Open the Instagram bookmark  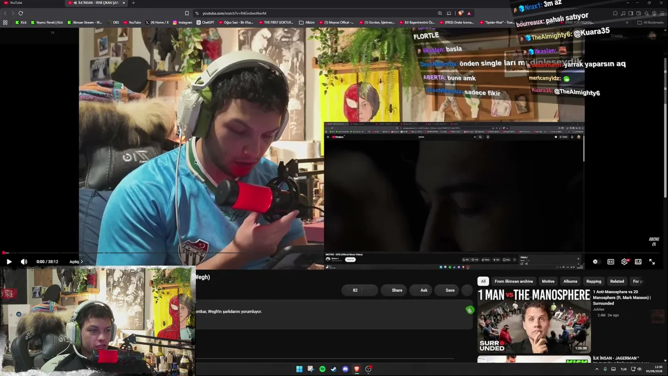(x=182, y=22)
